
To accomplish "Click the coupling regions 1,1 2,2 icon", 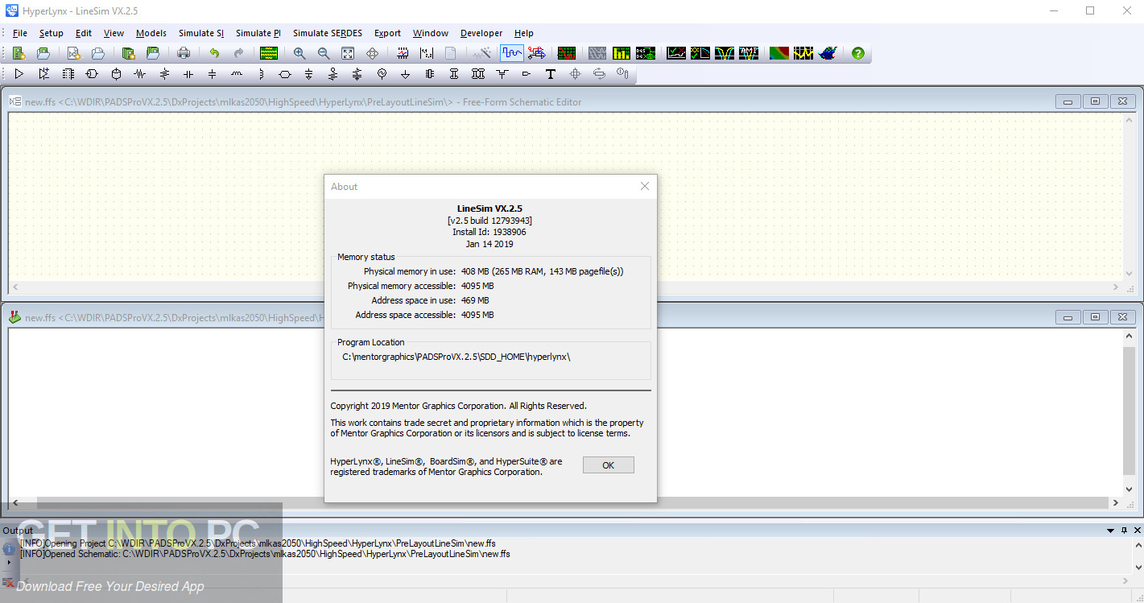I will (427, 53).
